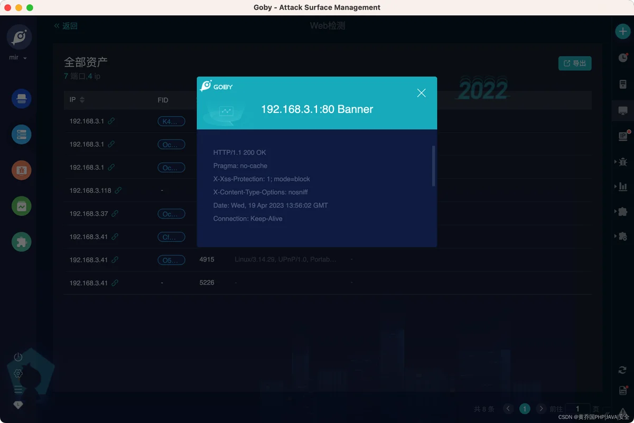Expand the puzzle-with-gear section in right sidebar
The image size is (634, 423).
tap(622, 236)
